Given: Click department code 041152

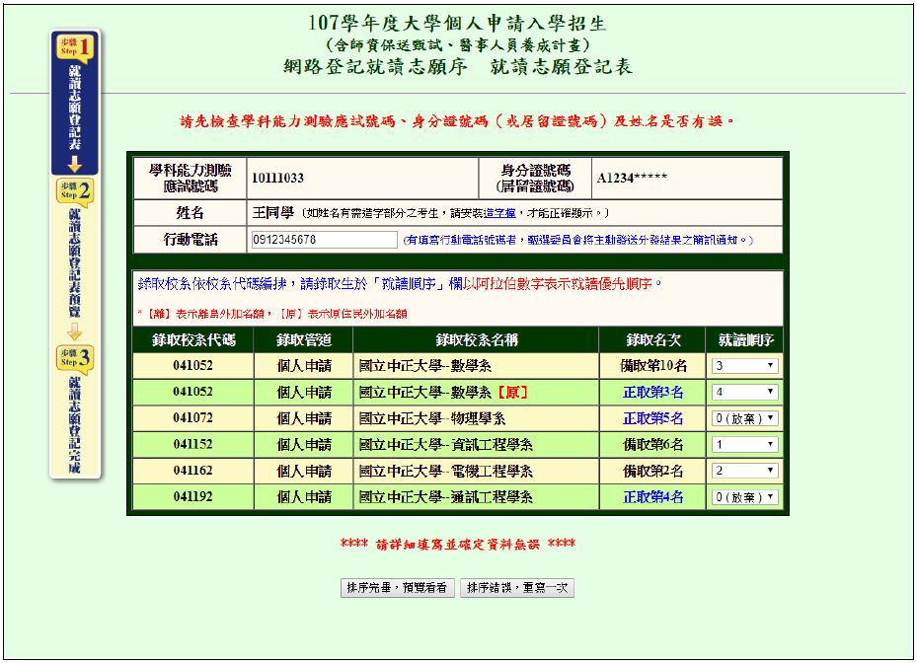Looking at the screenshot, I should coord(193,445).
